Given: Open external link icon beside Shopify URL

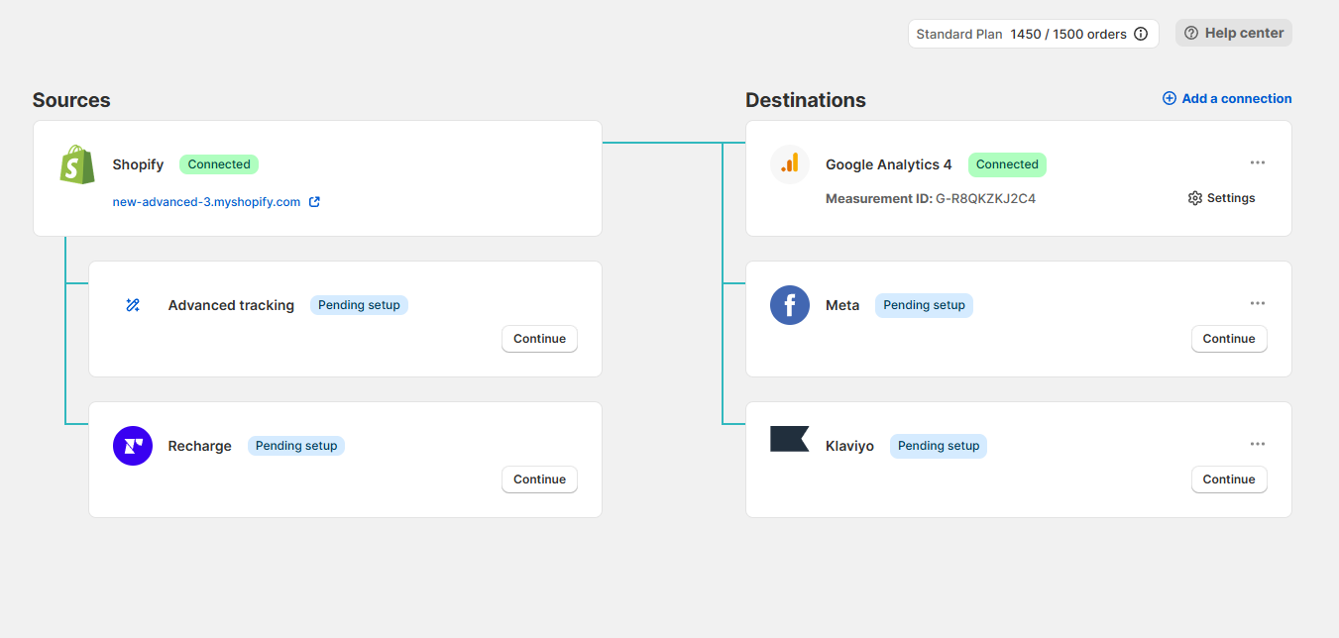Looking at the screenshot, I should pos(314,202).
